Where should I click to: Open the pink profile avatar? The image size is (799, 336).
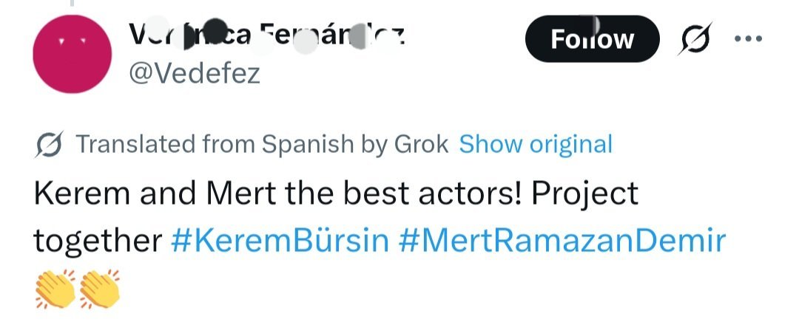click(73, 55)
